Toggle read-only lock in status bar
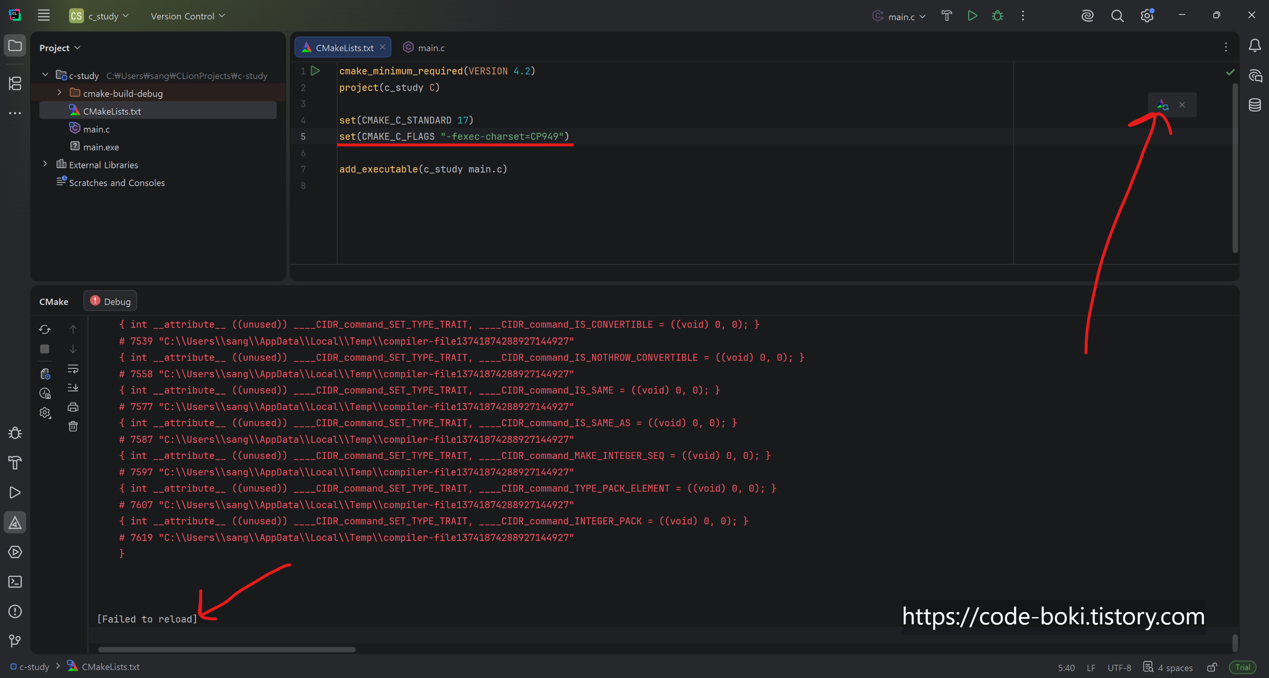 1212,667
